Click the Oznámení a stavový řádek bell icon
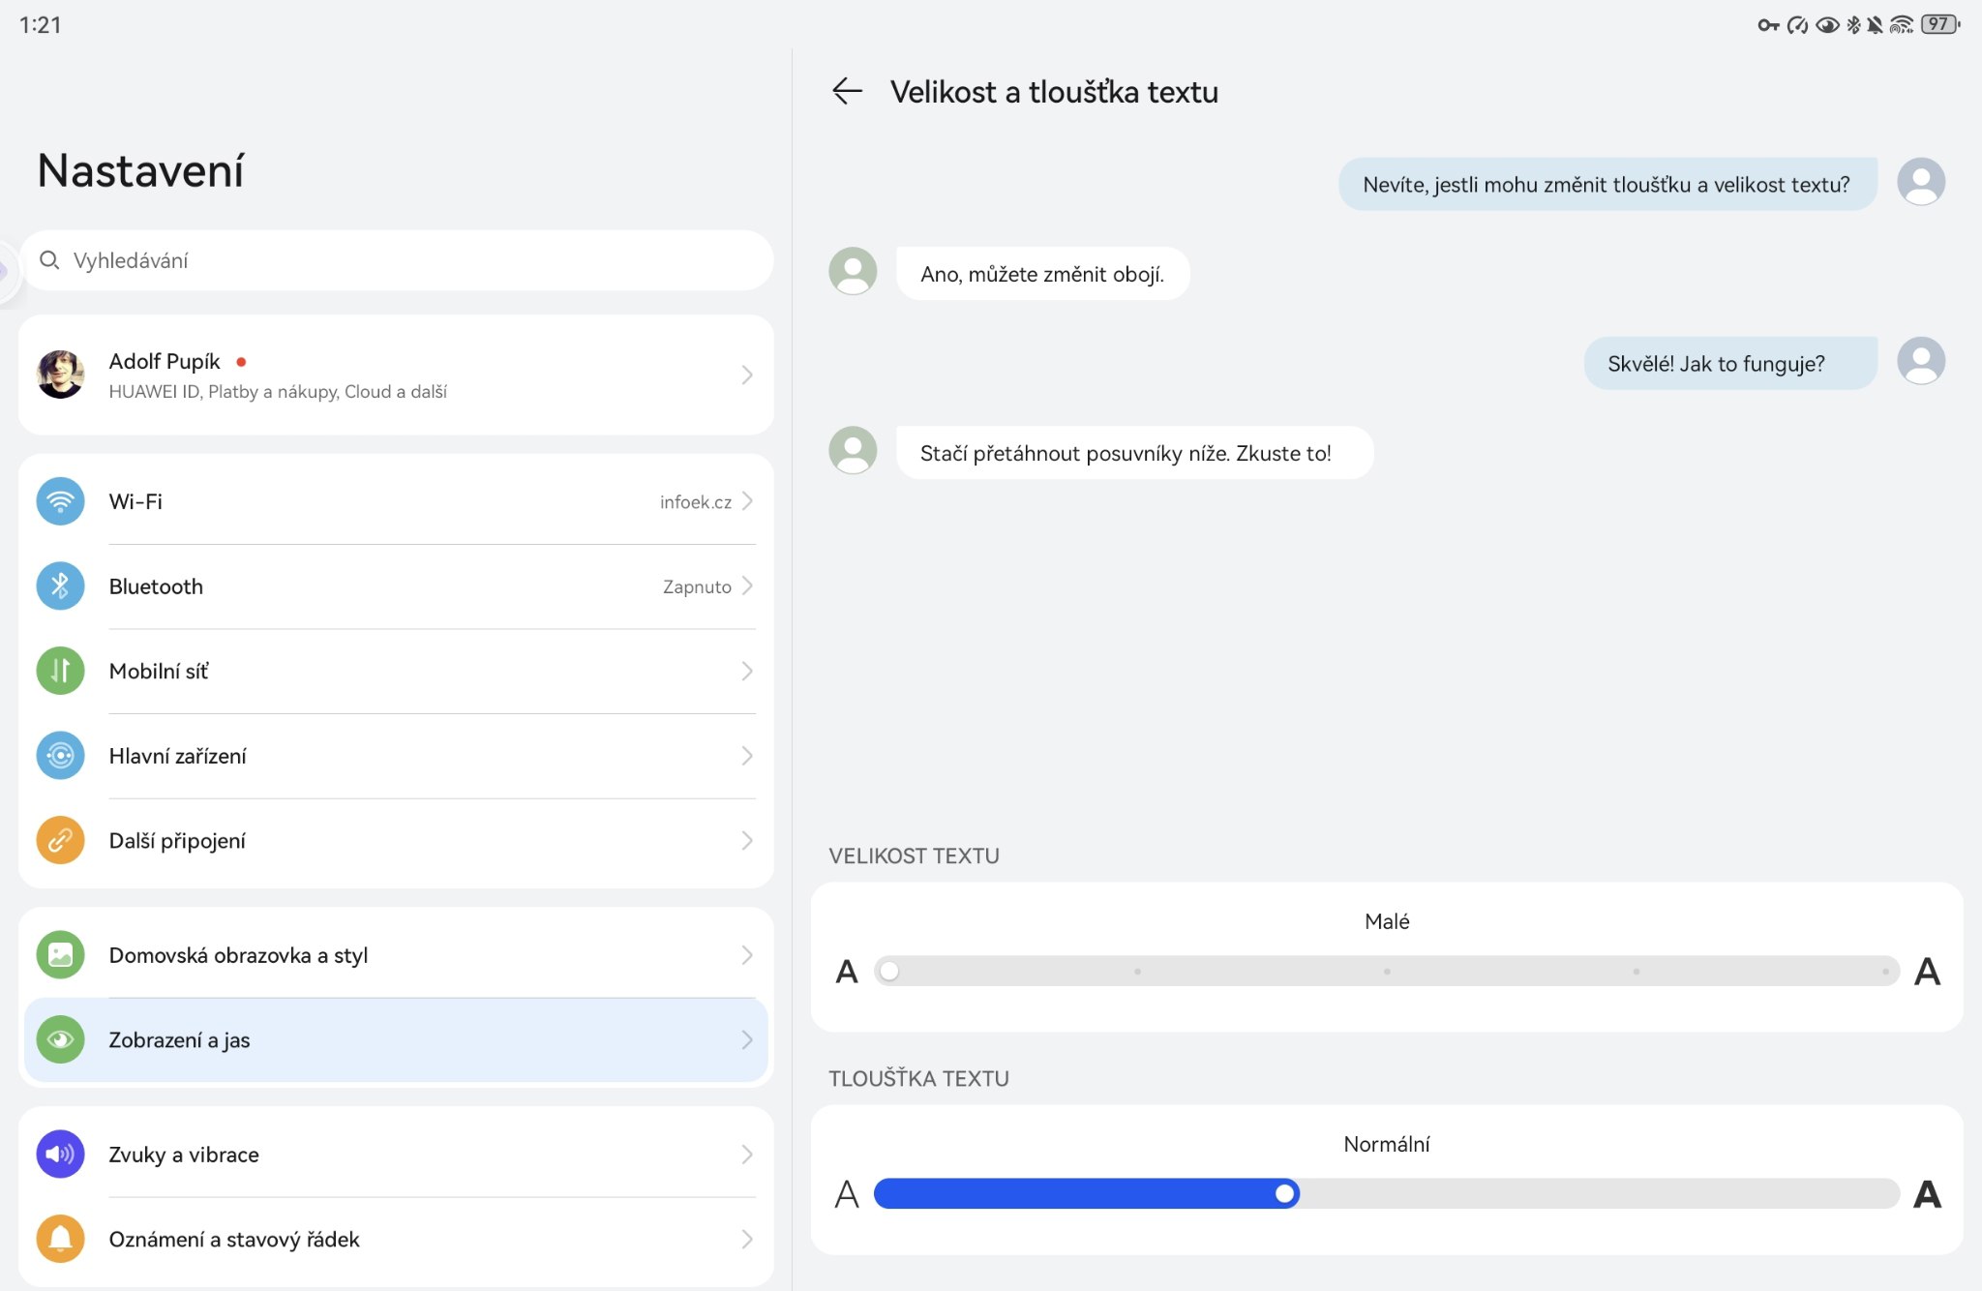Viewport: 1982px width, 1291px height. 60,1239
